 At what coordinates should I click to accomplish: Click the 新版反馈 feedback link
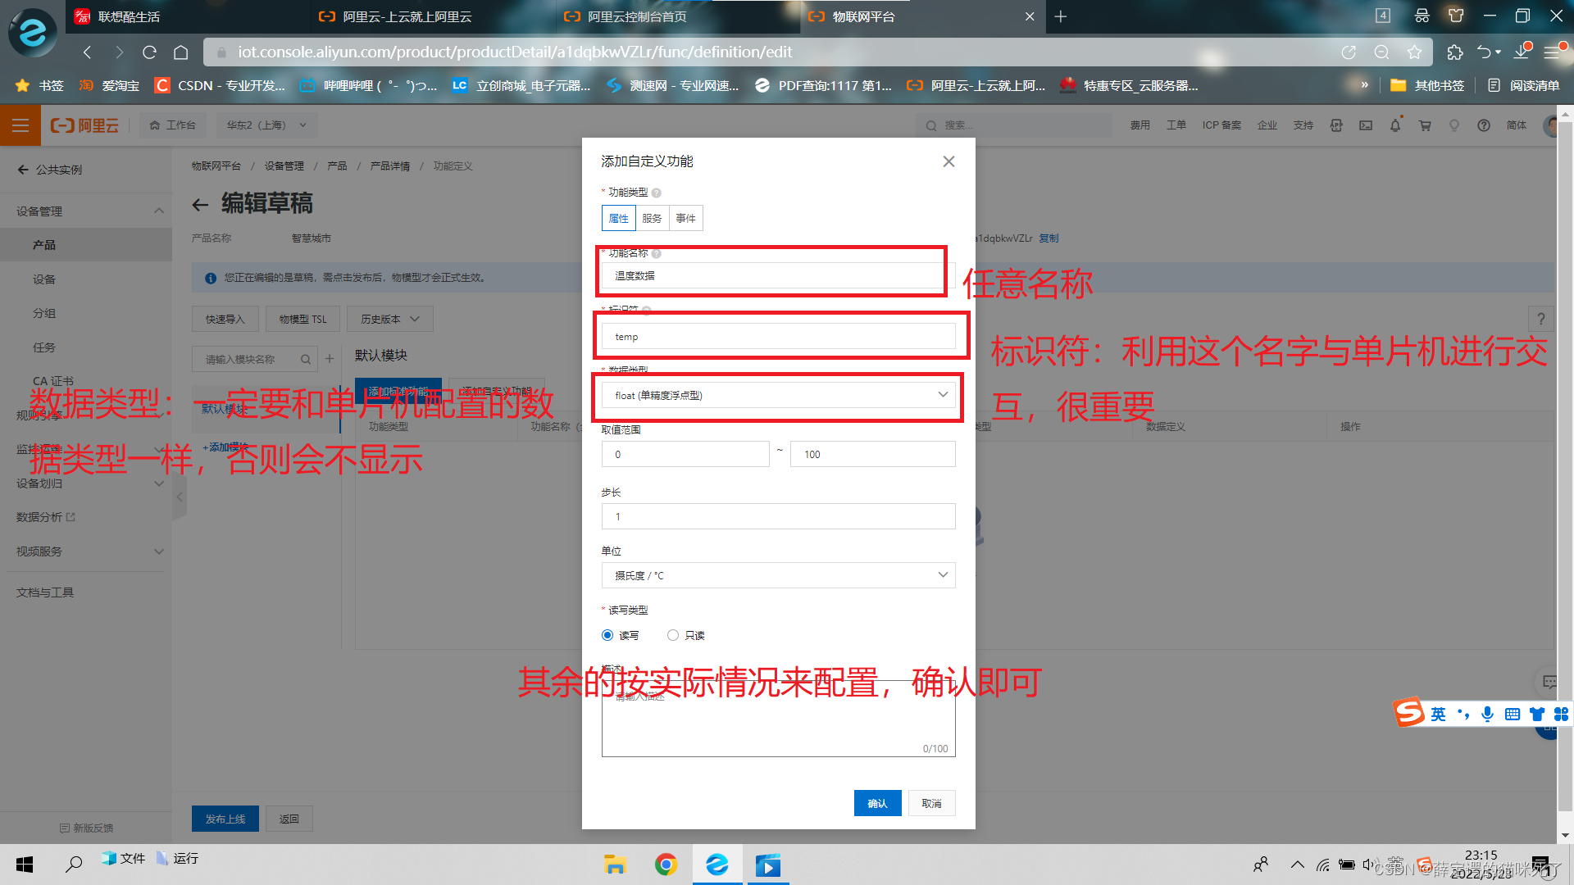tap(86, 828)
